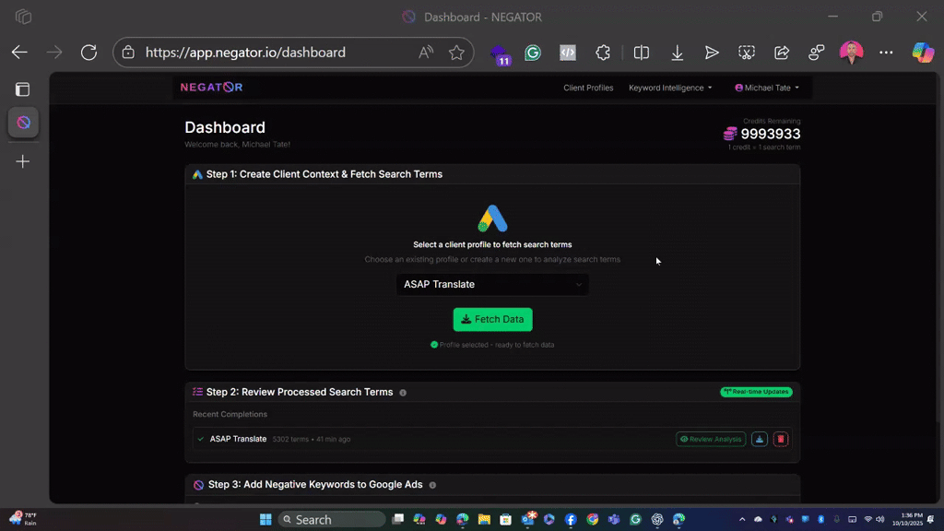Expand the Michael Tate account menu
944x531 pixels.
click(x=767, y=88)
